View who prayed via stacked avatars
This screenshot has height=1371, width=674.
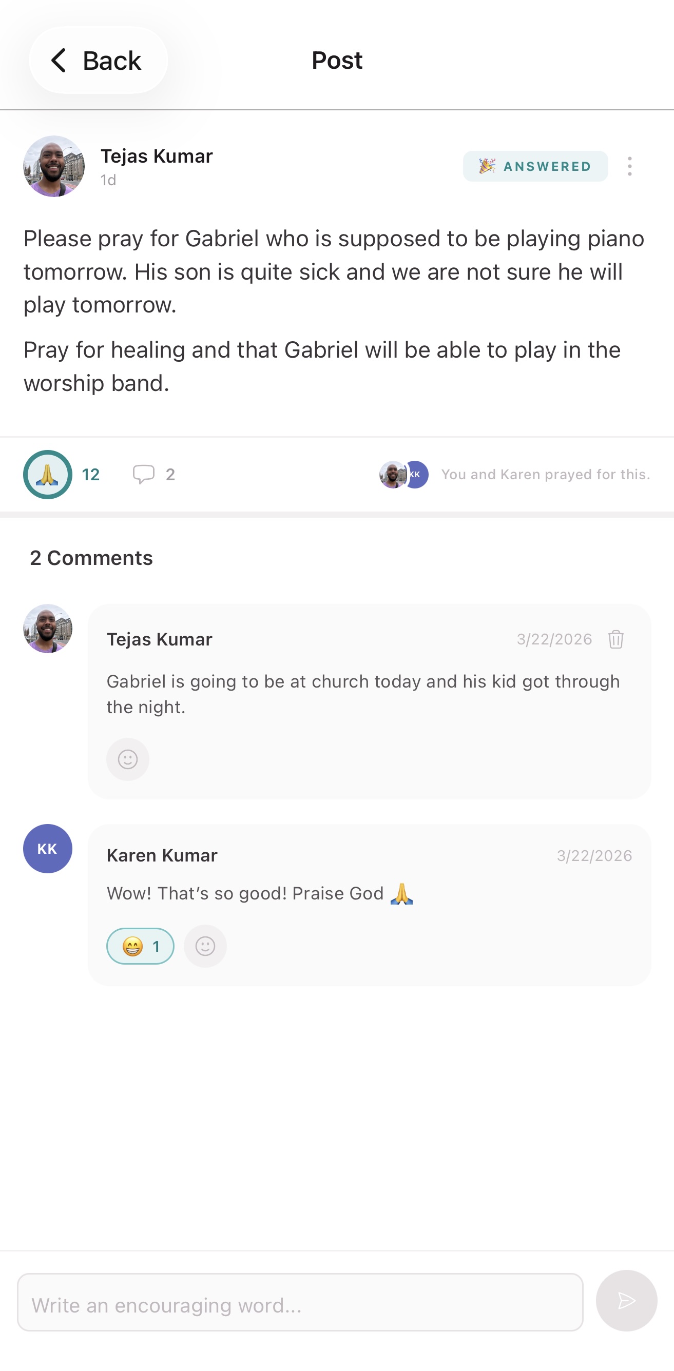coord(403,474)
